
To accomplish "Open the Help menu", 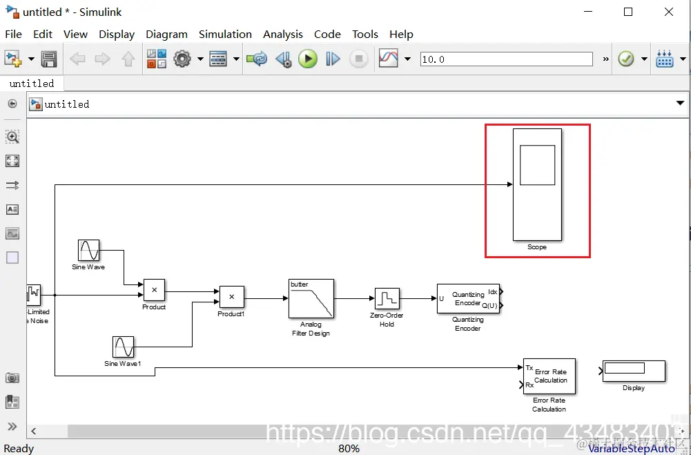I will pyautogui.click(x=402, y=35).
